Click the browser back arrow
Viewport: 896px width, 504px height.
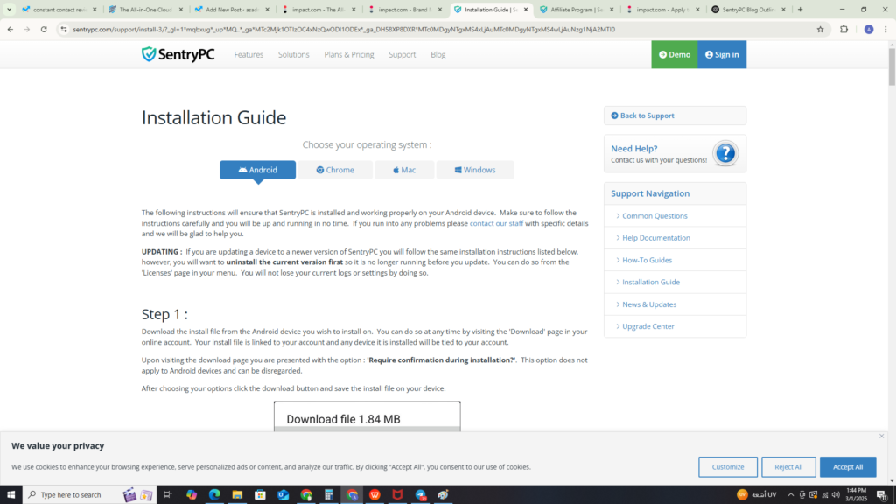[x=10, y=29]
